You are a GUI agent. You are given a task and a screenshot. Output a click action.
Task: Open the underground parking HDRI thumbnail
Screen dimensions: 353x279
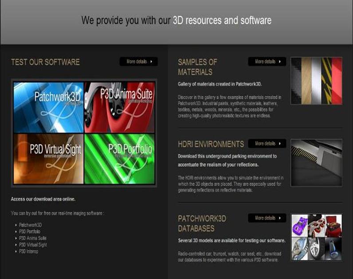pos(317,163)
